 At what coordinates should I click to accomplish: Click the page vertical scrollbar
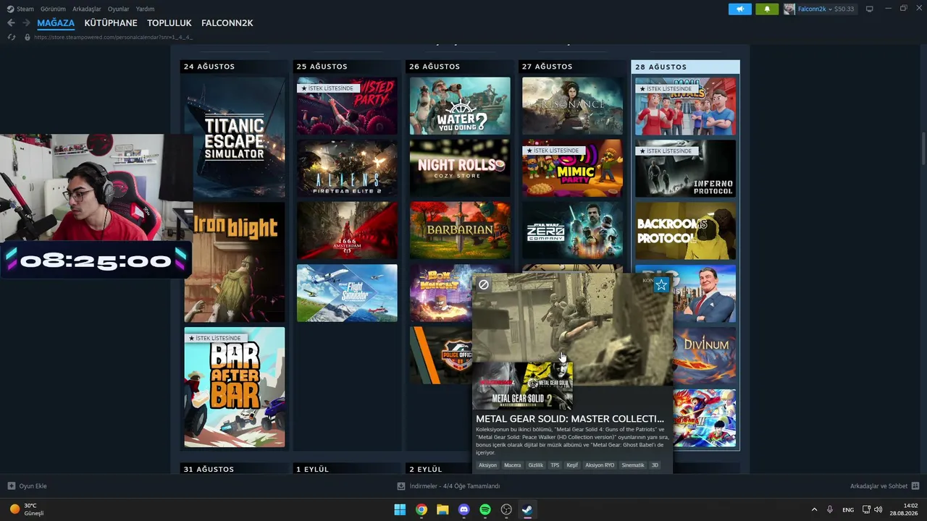point(923,148)
